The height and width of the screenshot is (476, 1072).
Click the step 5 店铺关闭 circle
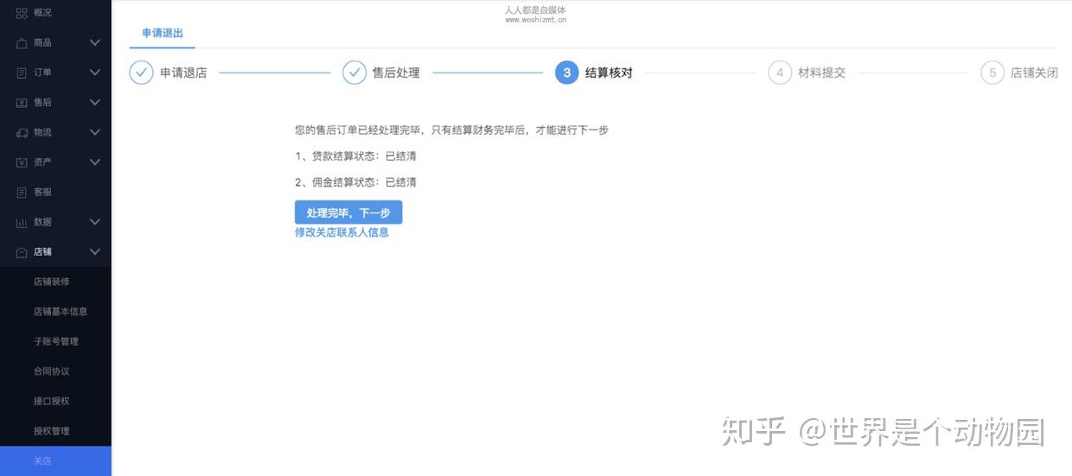992,73
